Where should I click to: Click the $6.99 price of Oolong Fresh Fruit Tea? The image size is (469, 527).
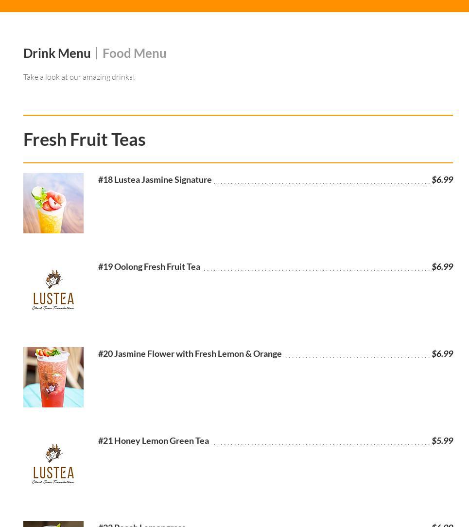(442, 266)
